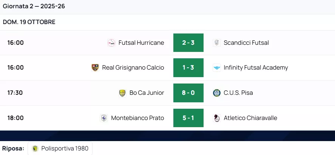Image resolution: width=335 pixels, height=155 pixels.
Task: Open the 2 - 3 match result
Action: 188,43
